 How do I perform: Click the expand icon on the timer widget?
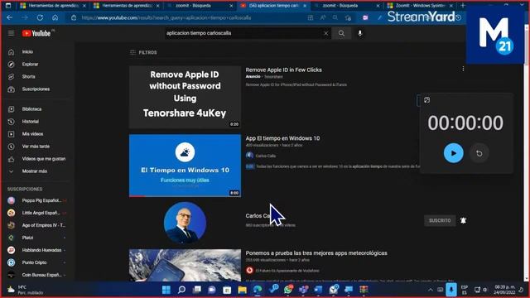point(427,100)
